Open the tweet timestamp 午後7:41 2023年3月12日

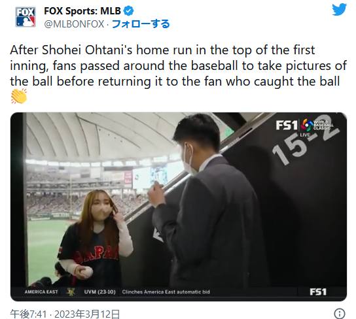pyautogui.click(x=65, y=314)
